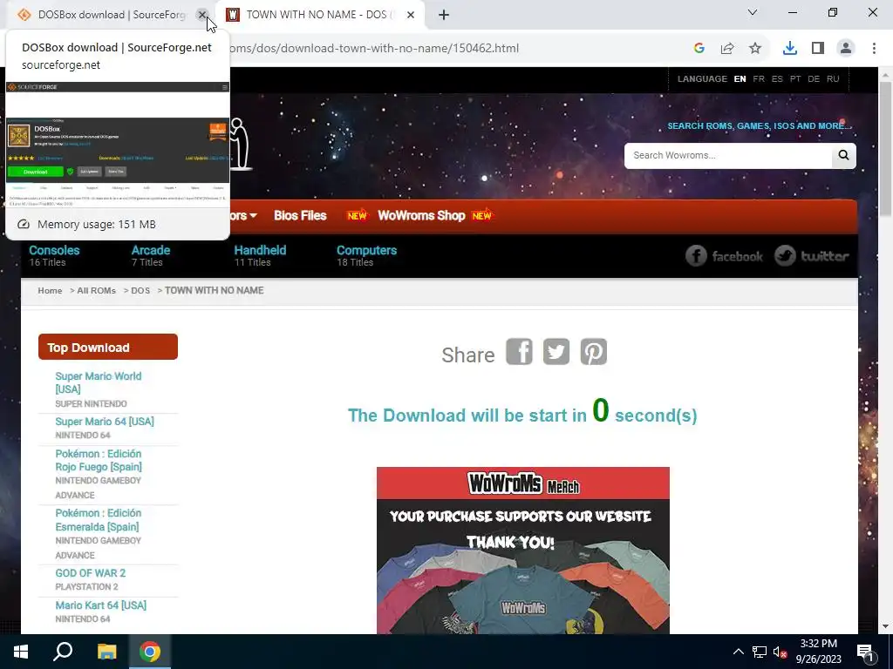Close the DOSBox download tab
This screenshot has width=893, height=669.
[x=201, y=15]
